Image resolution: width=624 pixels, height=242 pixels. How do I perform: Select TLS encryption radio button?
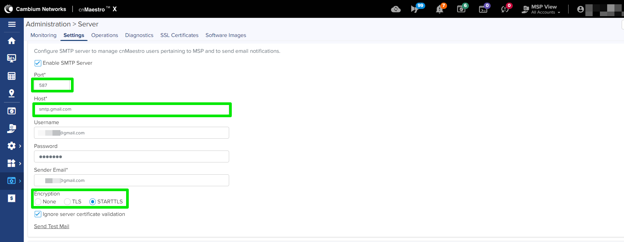coord(67,202)
